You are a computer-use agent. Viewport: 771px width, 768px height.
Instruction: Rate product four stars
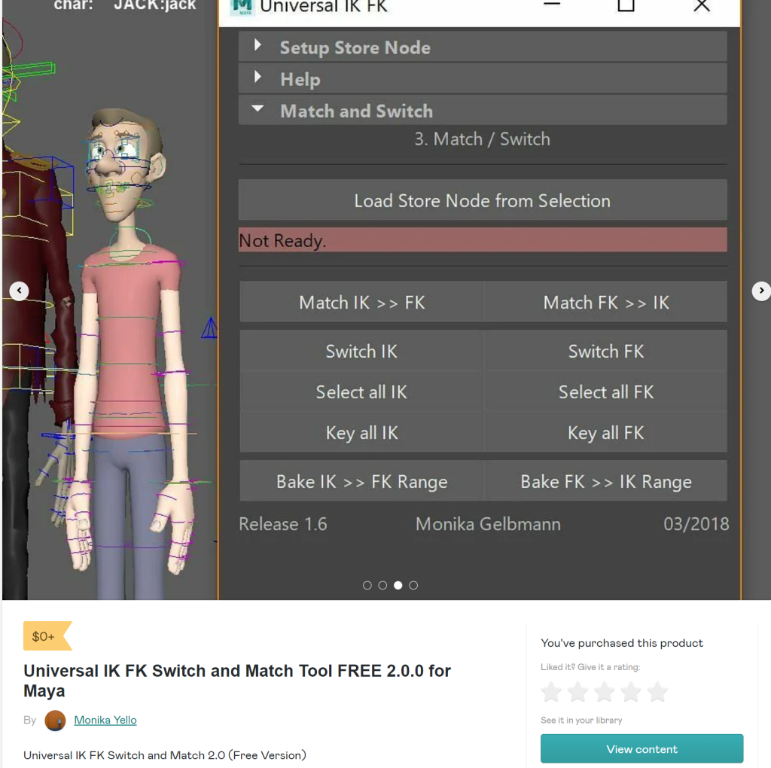point(631,691)
